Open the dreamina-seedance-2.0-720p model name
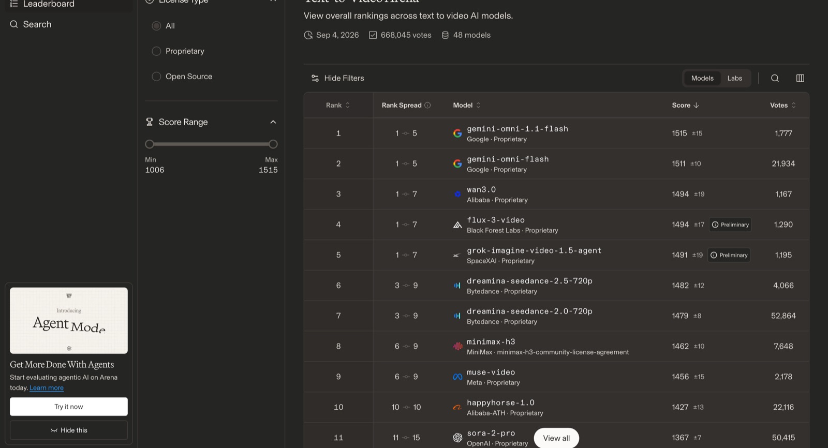Viewport: 828px width, 448px height. [529, 311]
